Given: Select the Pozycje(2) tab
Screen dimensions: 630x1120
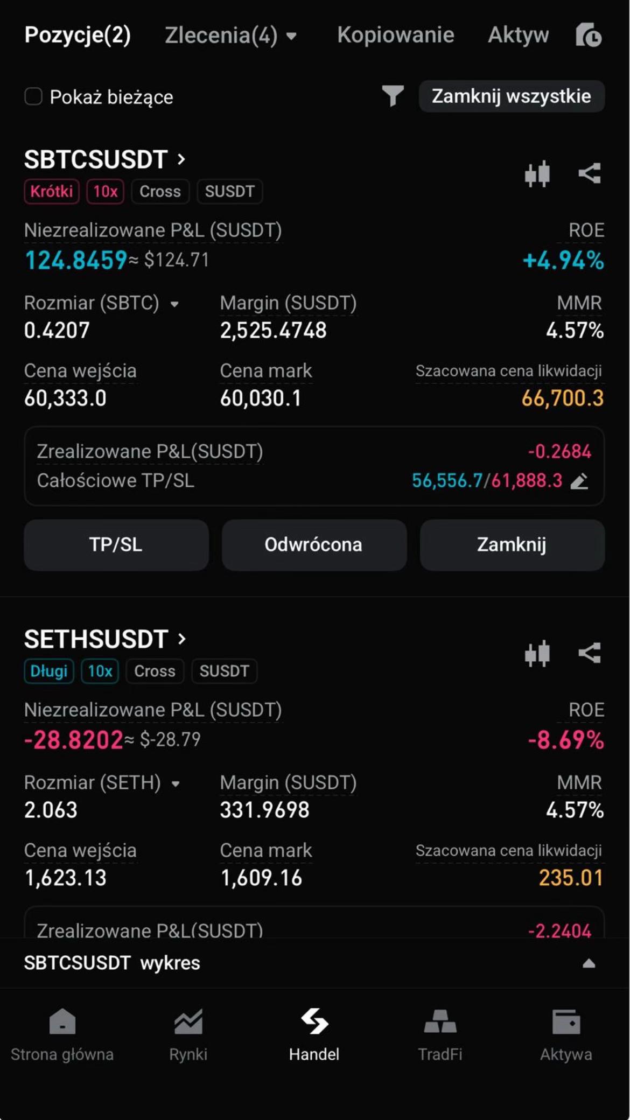Looking at the screenshot, I should 78,35.
